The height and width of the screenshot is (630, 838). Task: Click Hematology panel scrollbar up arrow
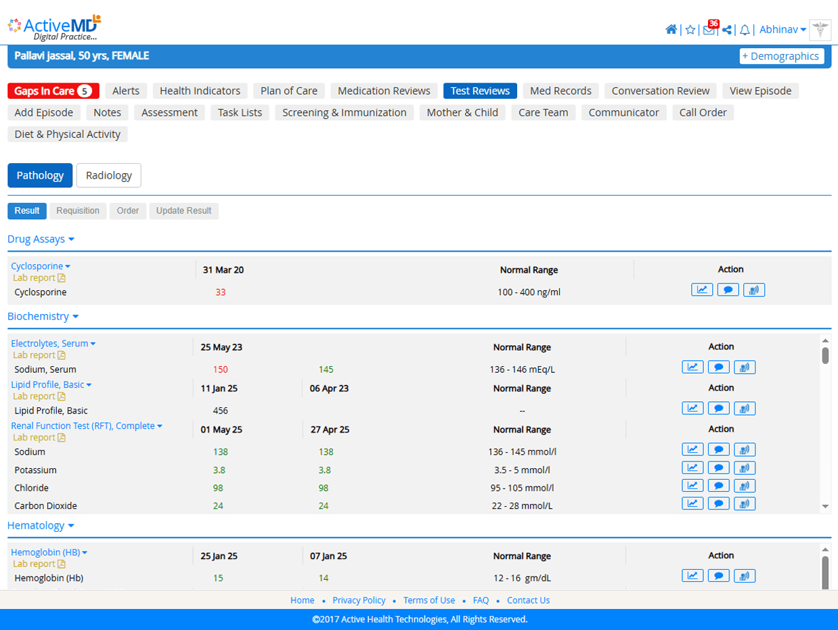click(x=825, y=549)
